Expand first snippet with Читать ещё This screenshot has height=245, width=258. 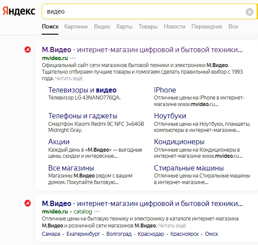(68, 78)
